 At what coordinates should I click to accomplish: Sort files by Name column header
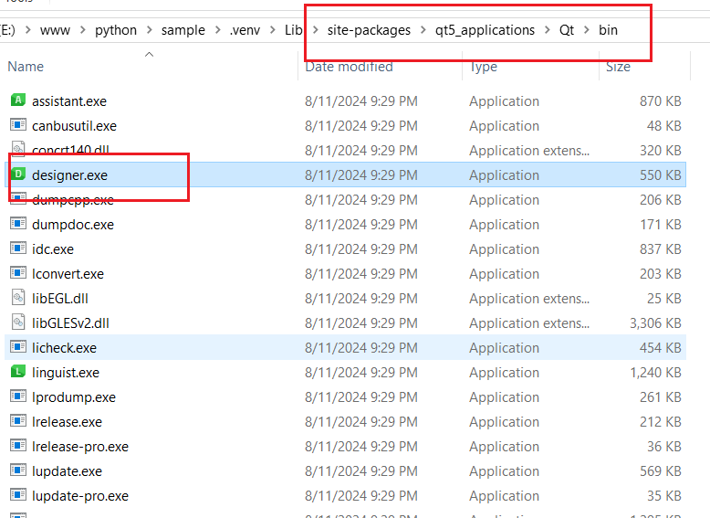pyautogui.click(x=26, y=67)
